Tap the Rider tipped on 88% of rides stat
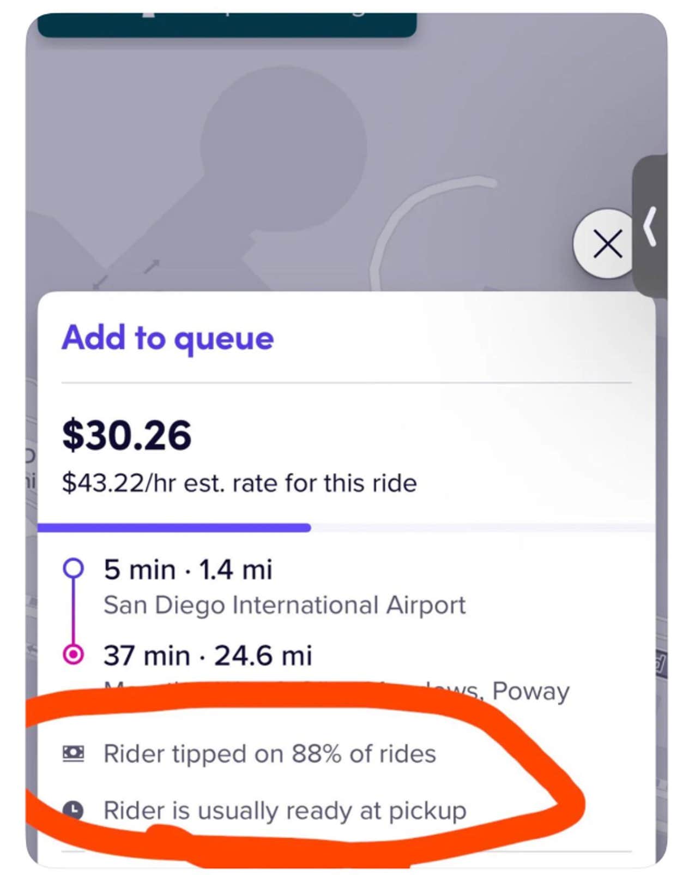The width and height of the screenshot is (689, 875). point(270,753)
